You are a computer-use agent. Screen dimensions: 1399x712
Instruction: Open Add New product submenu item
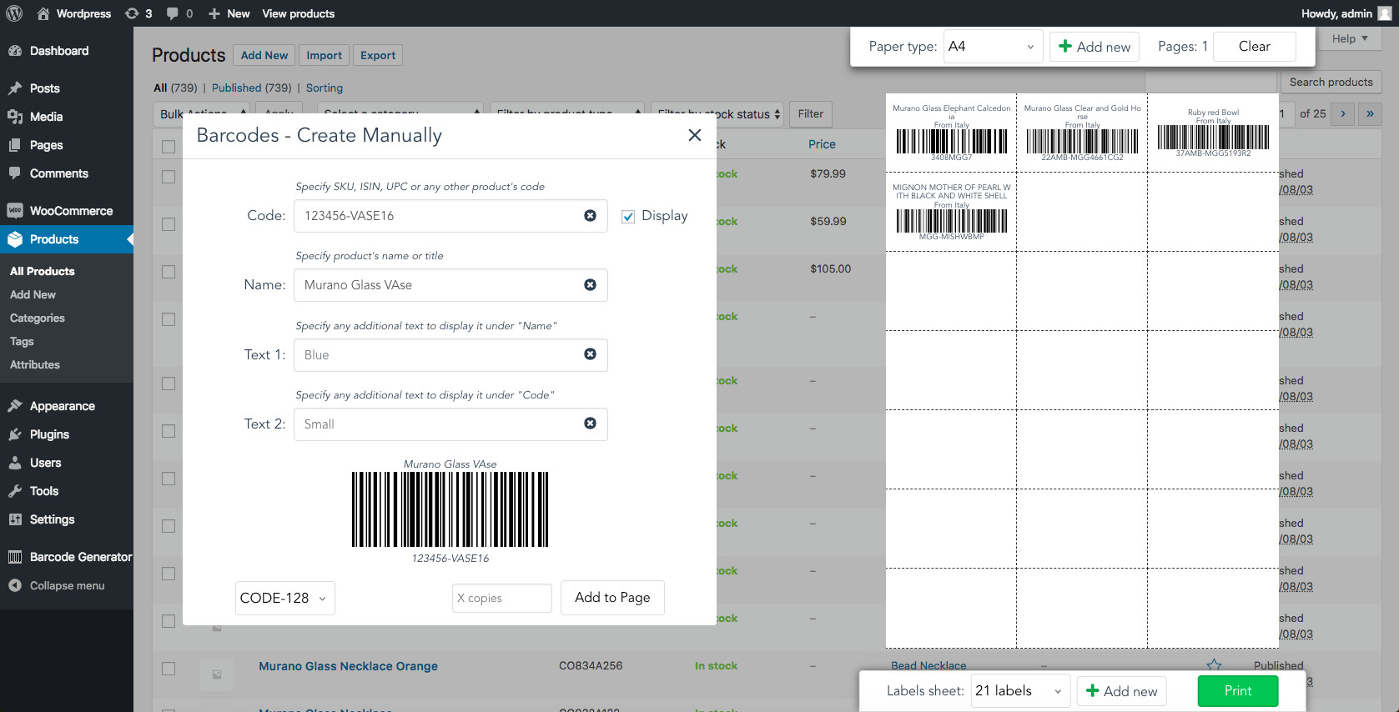point(33,294)
